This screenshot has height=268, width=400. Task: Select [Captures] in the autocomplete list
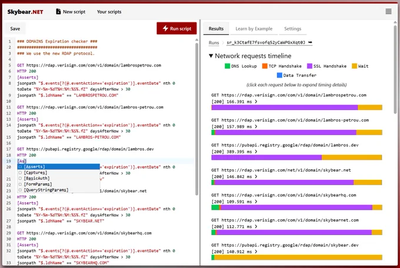click(x=58, y=173)
